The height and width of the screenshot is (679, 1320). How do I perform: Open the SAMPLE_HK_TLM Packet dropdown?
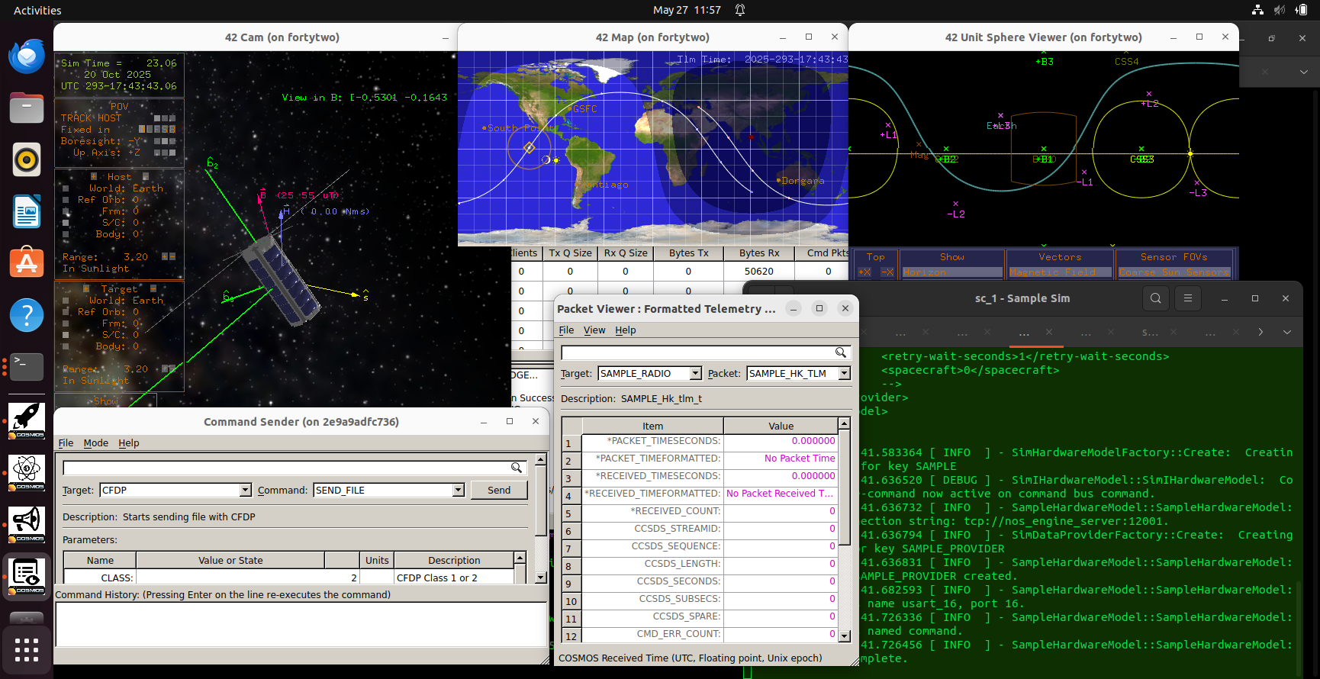click(x=845, y=374)
